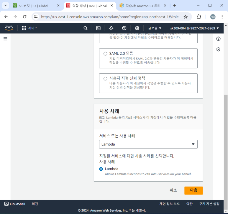The image size is (228, 214).
Task: View site information icon in address bar
Action: 36,17
